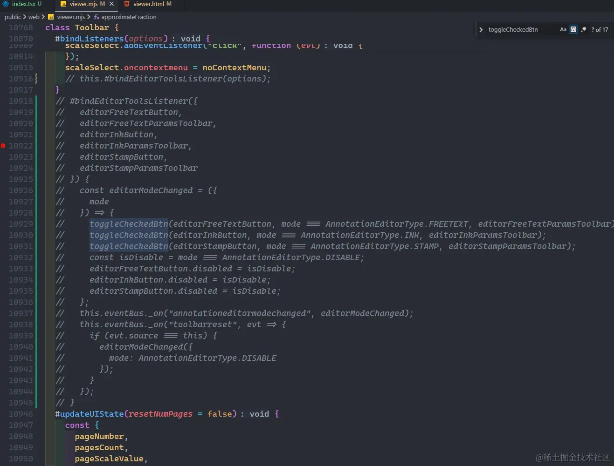This screenshot has width=614, height=466.
Task: Enable Match Case in the Find widget
Action: [563, 29]
